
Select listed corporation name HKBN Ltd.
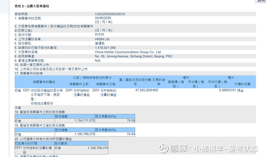102,39
